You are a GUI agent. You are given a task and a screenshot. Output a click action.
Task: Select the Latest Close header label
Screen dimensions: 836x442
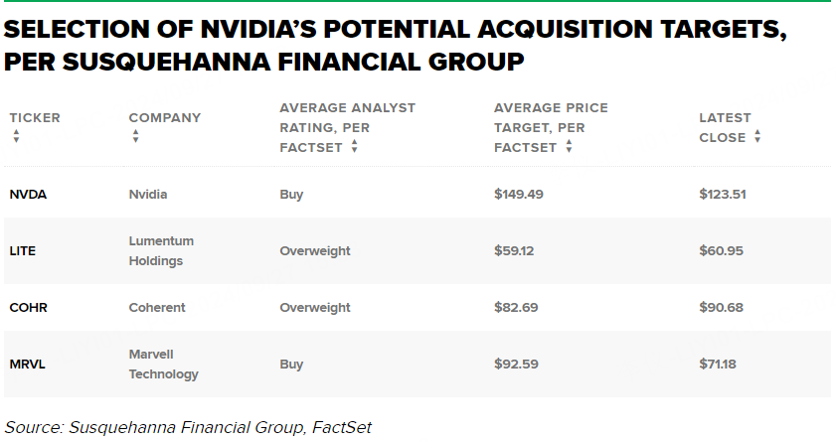(725, 127)
